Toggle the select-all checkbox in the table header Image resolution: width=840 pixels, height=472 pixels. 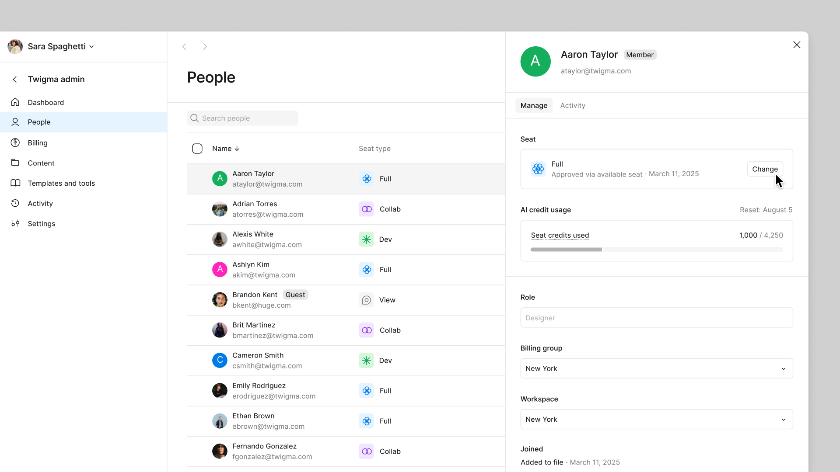(x=197, y=149)
